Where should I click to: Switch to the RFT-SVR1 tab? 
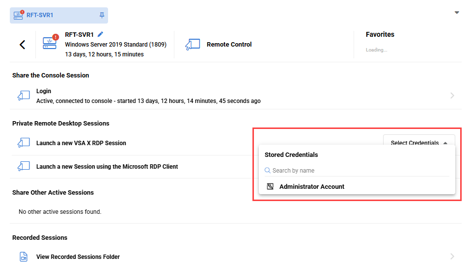click(x=40, y=15)
